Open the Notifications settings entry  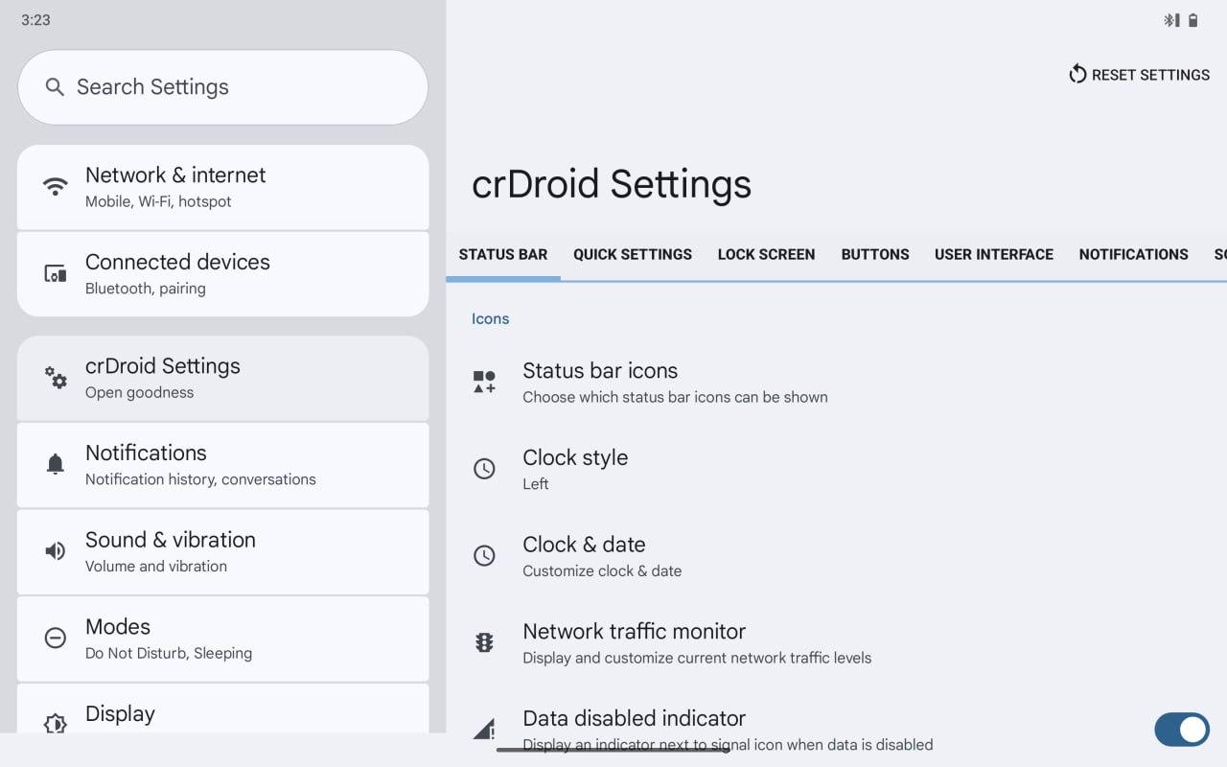(x=223, y=465)
